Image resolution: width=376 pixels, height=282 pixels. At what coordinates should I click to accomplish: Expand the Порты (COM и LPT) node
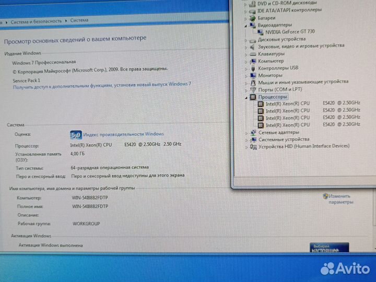pos(246,91)
